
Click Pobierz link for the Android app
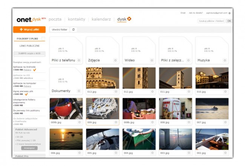(28, 70)
